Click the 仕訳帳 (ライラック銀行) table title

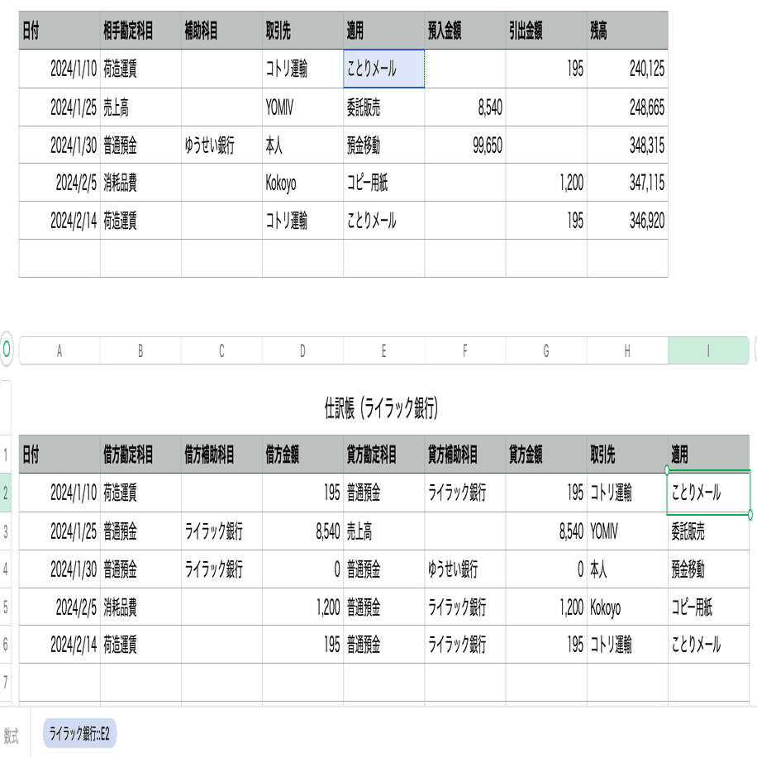(381, 407)
